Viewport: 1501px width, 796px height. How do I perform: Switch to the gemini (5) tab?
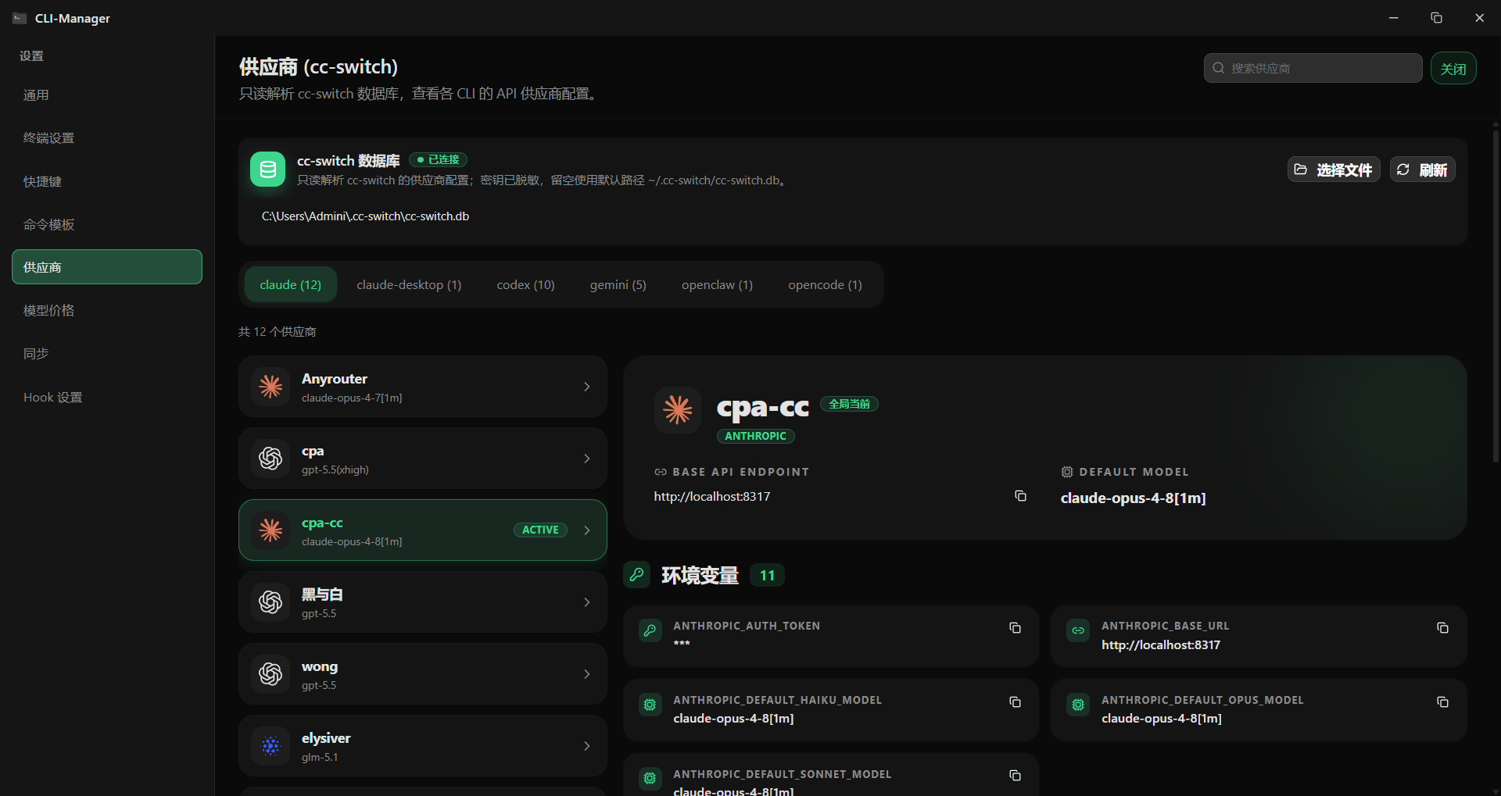[618, 284]
